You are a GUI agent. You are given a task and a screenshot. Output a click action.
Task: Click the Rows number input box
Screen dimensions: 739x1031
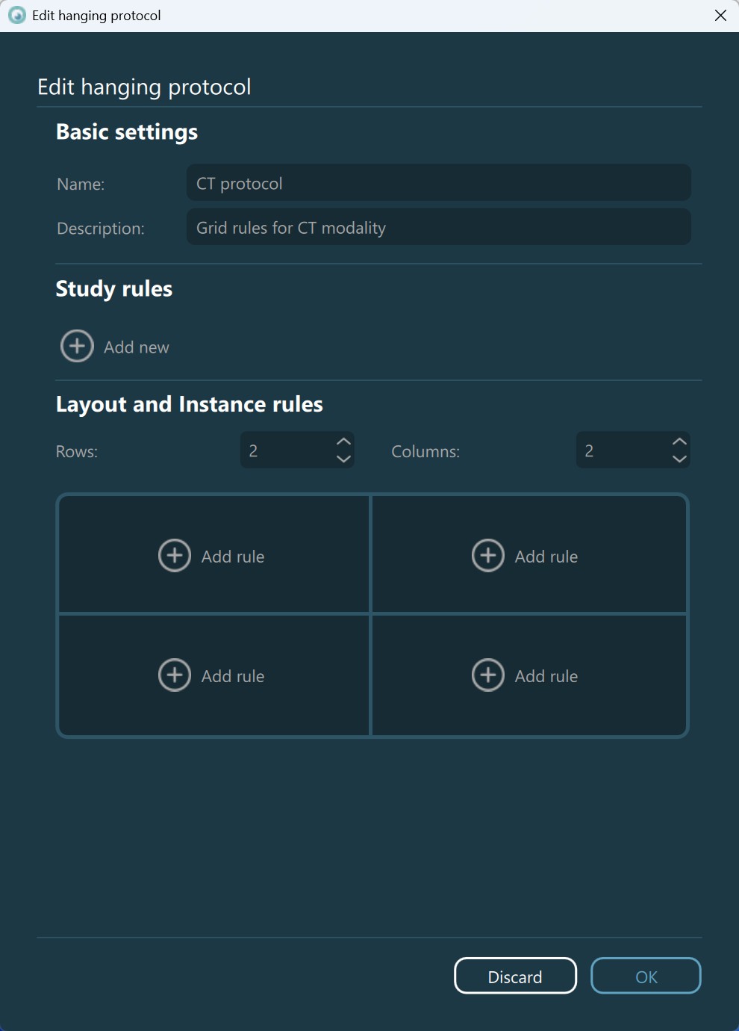(x=285, y=451)
